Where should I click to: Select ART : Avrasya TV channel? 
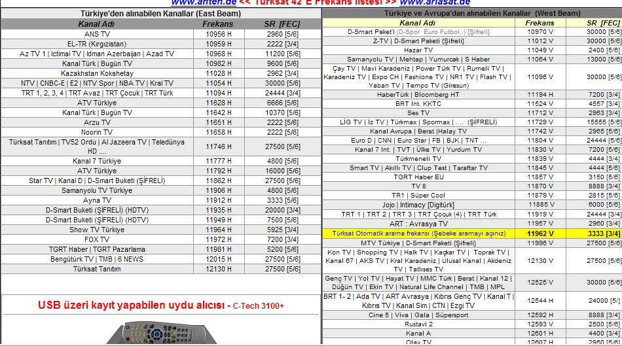point(418,224)
